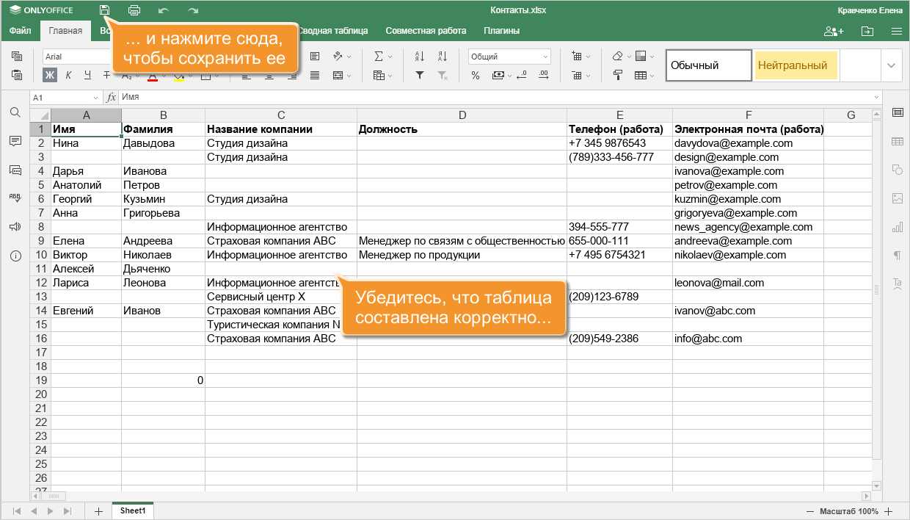Undo the last action
This screenshot has width=910, height=520.
[x=164, y=10]
